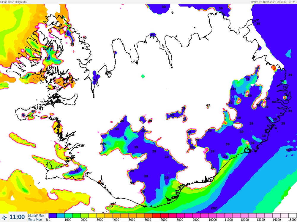Click the 326 cloud base value on map
The width and height of the screenshot is (297, 222).
pyautogui.click(x=46, y=49)
